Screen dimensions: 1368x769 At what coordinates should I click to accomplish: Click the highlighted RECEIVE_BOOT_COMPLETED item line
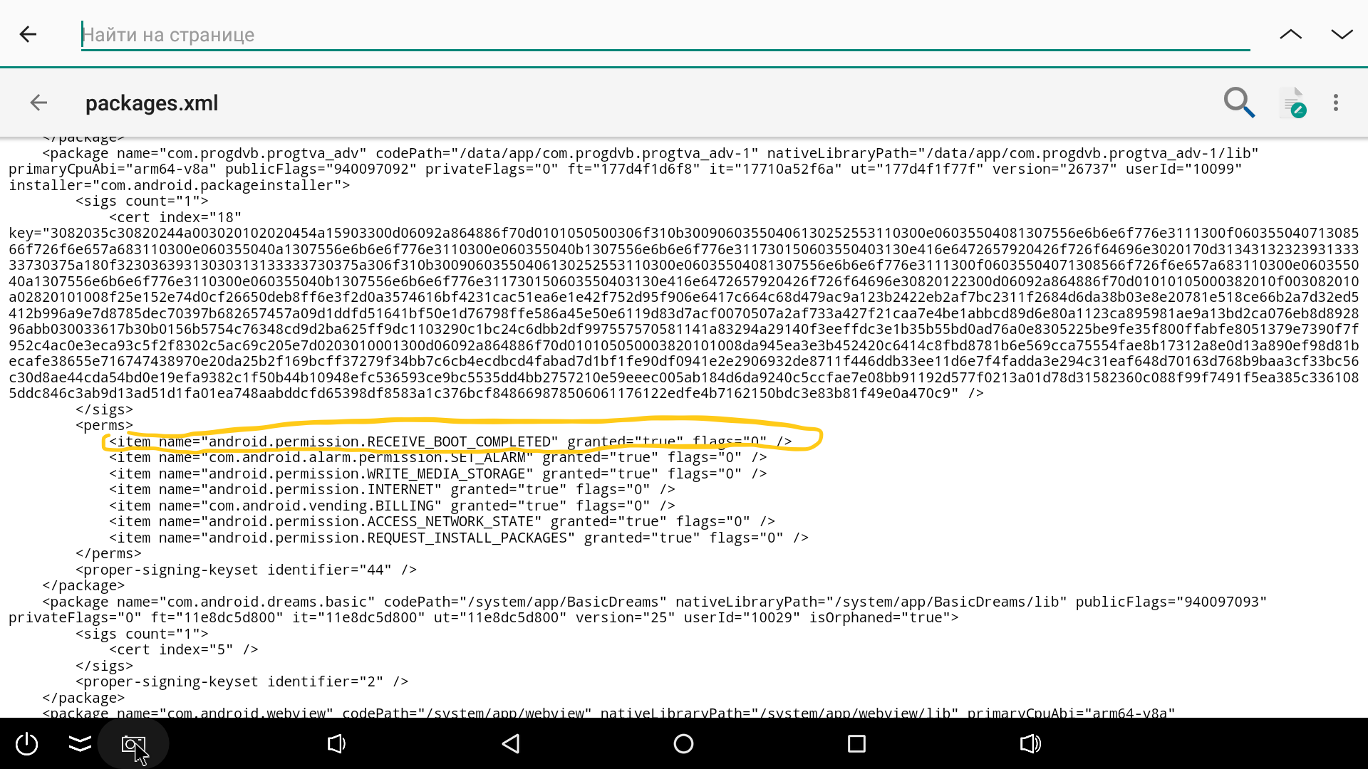[450, 441]
